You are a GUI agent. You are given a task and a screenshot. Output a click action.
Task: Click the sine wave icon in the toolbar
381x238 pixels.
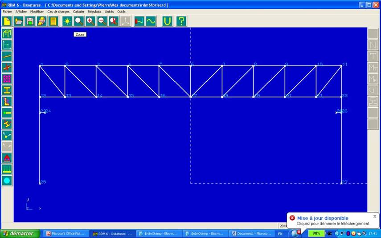[151, 21]
